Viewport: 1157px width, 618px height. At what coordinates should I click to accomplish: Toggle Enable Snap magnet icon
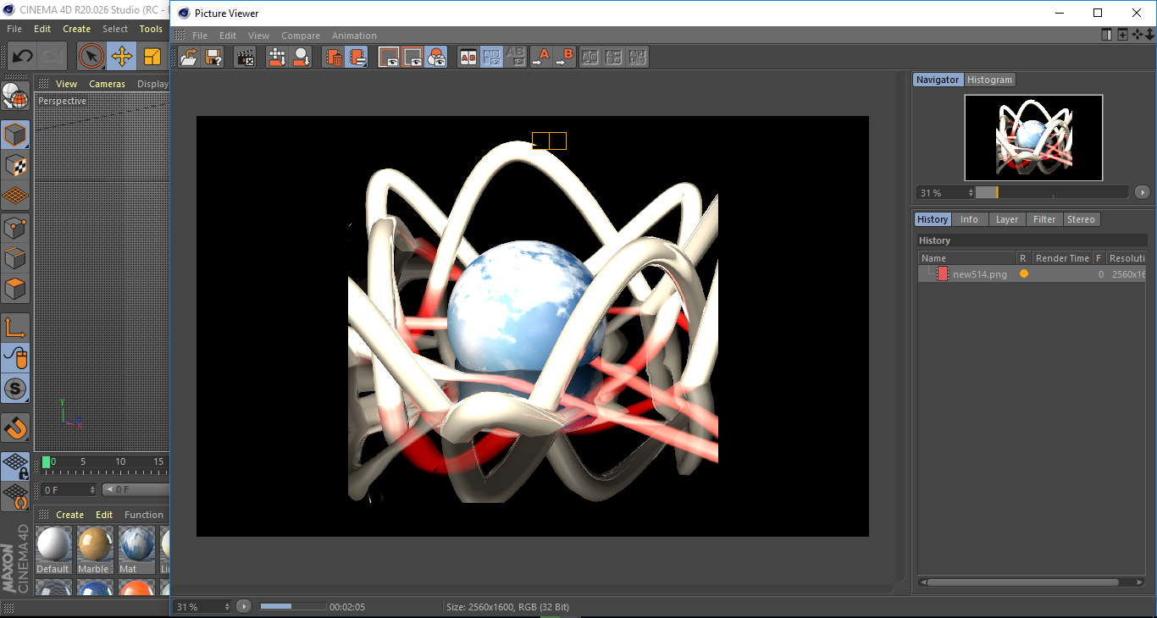pos(15,428)
